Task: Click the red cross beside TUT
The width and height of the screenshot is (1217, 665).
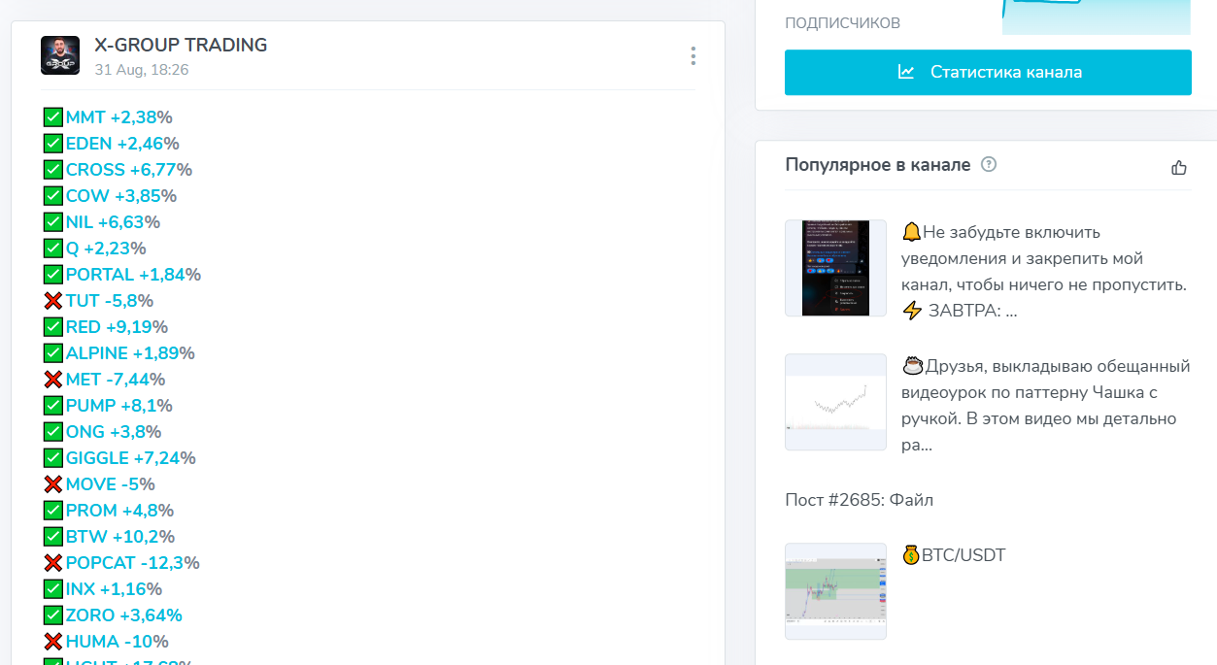Action: (53, 301)
